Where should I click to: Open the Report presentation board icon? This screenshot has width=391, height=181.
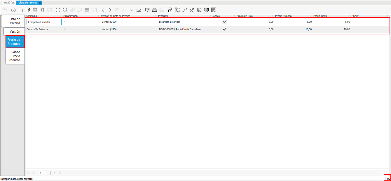tap(147, 10)
